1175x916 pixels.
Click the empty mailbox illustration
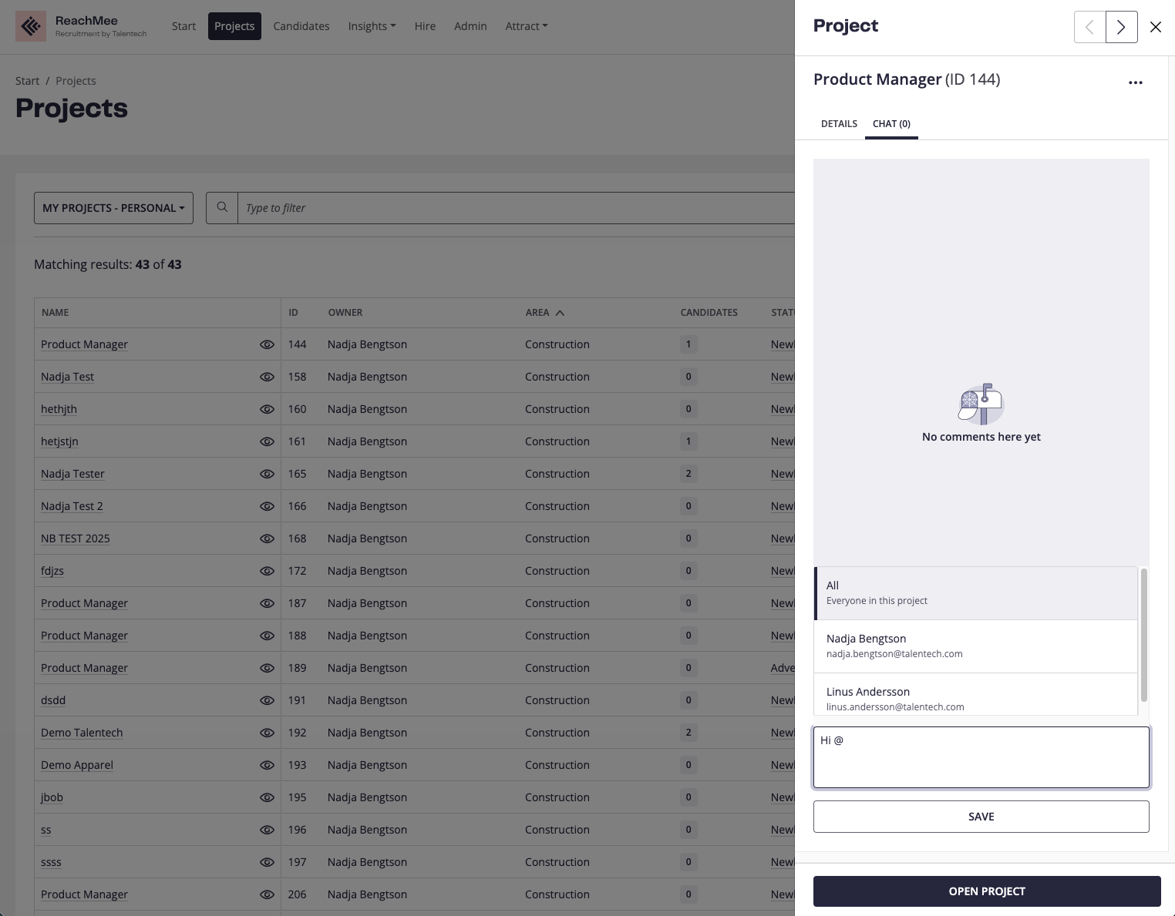pyautogui.click(x=981, y=404)
